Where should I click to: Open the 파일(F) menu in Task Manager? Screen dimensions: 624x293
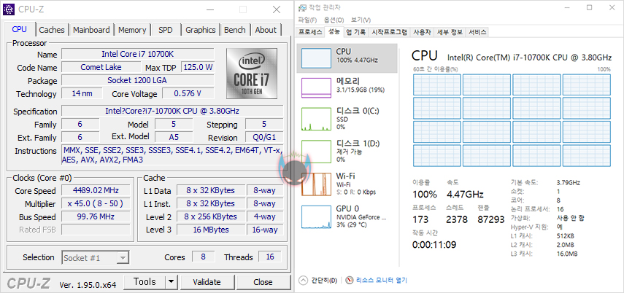[x=307, y=20]
